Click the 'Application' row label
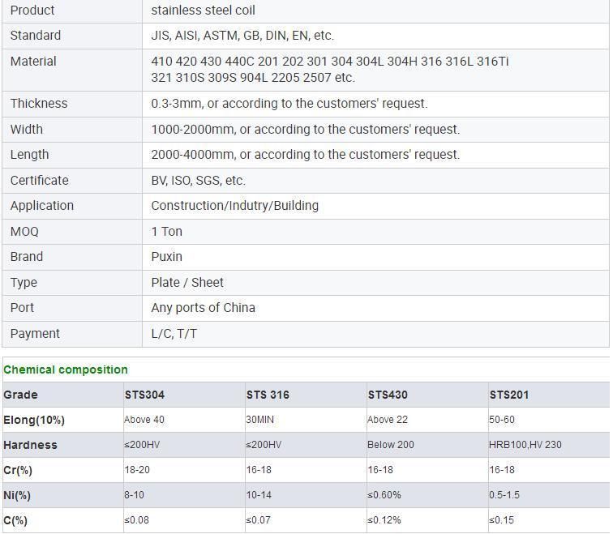This screenshot has height=534, width=613. coord(42,206)
